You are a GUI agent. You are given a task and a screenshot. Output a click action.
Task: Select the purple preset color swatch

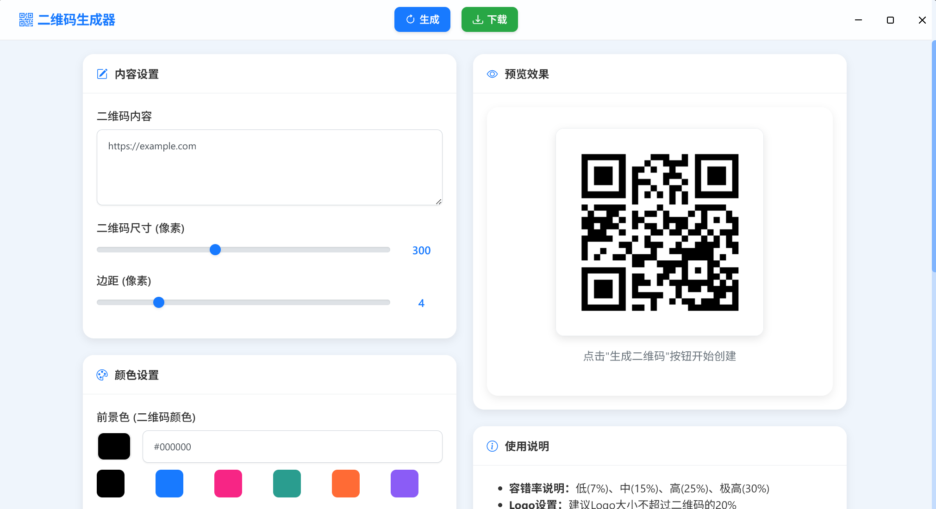pyautogui.click(x=404, y=483)
